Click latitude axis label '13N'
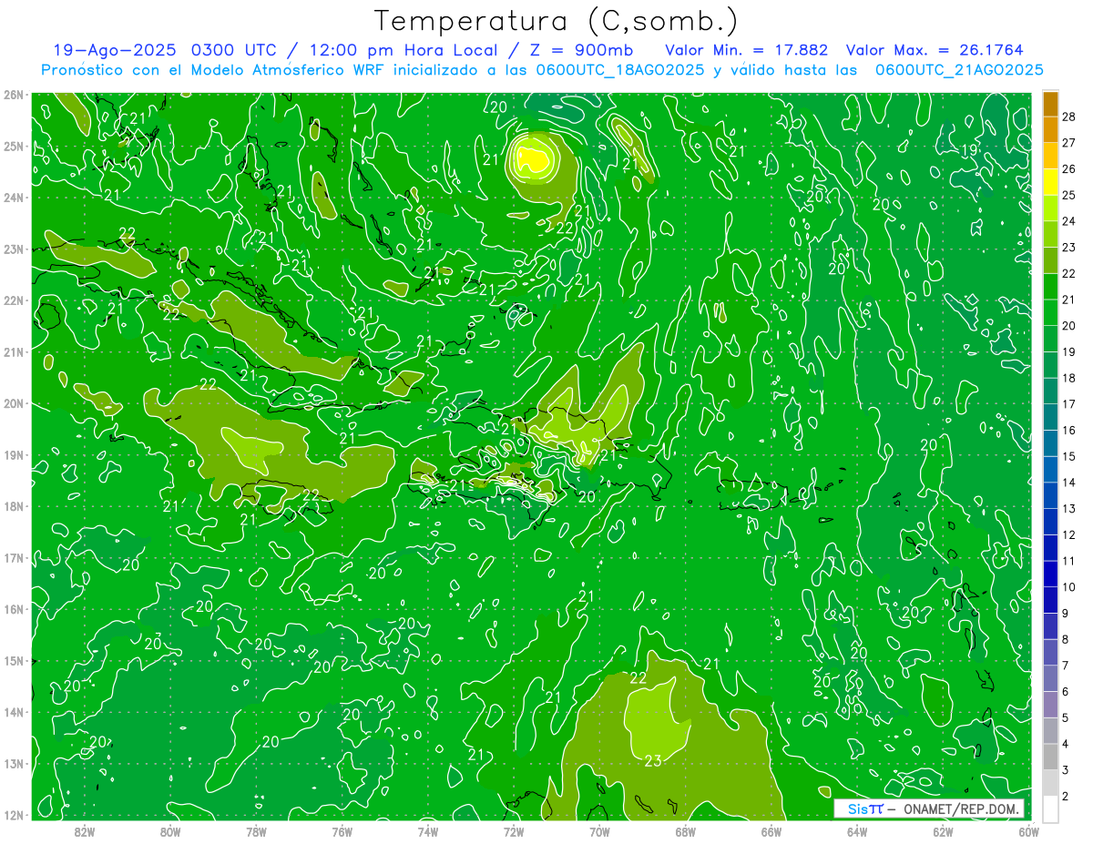Image resolution: width=1093 pixels, height=844 pixels. coord(14,763)
